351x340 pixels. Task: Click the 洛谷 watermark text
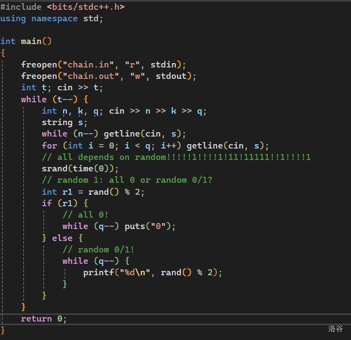[336, 329]
